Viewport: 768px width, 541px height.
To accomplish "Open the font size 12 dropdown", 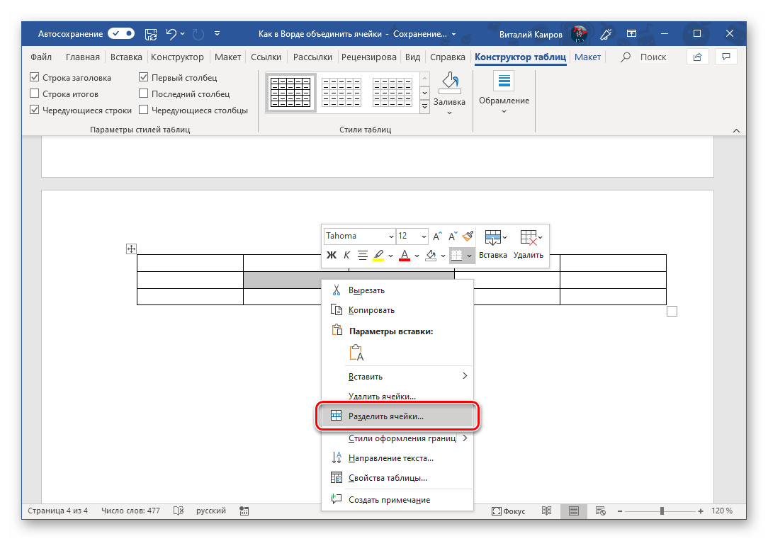I will pos(424,237).
